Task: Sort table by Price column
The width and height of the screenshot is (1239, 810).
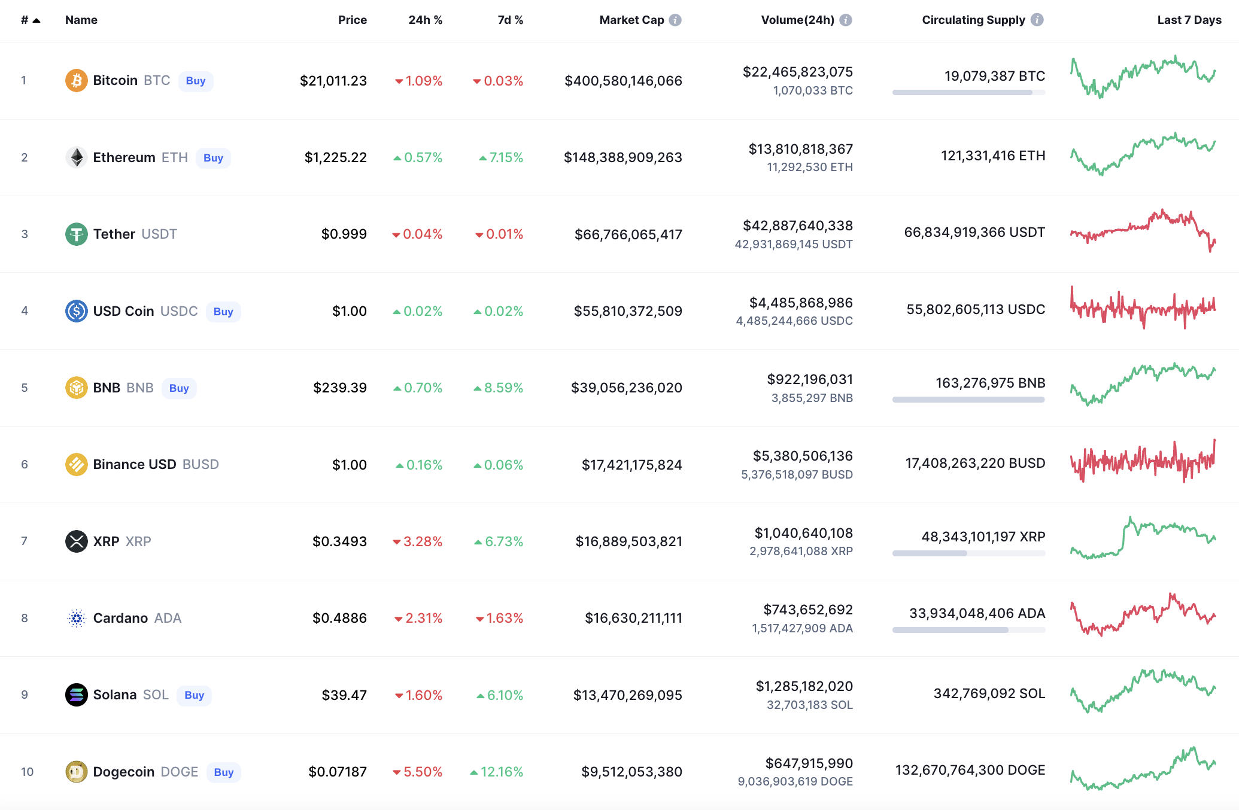Action: 352,20
